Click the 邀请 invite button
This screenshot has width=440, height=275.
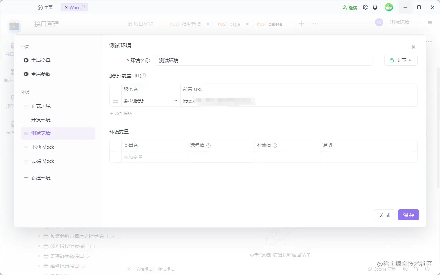[x=350, y=8]
